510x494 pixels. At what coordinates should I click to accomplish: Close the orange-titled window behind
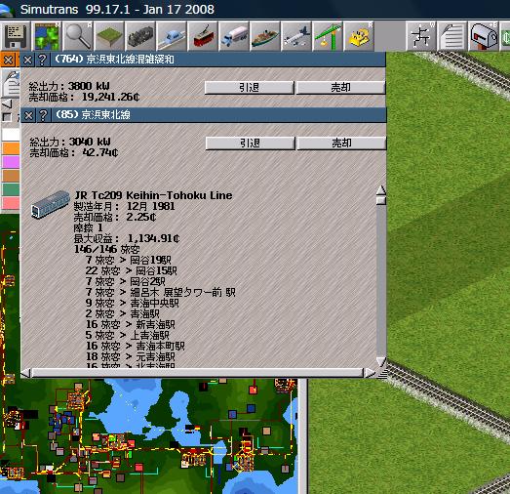(x=8, y=60)
